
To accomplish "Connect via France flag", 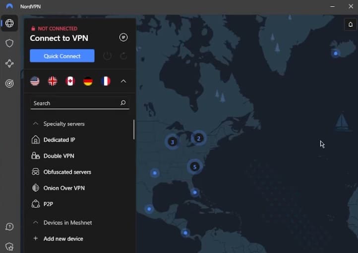I will [x=106, y=81].
